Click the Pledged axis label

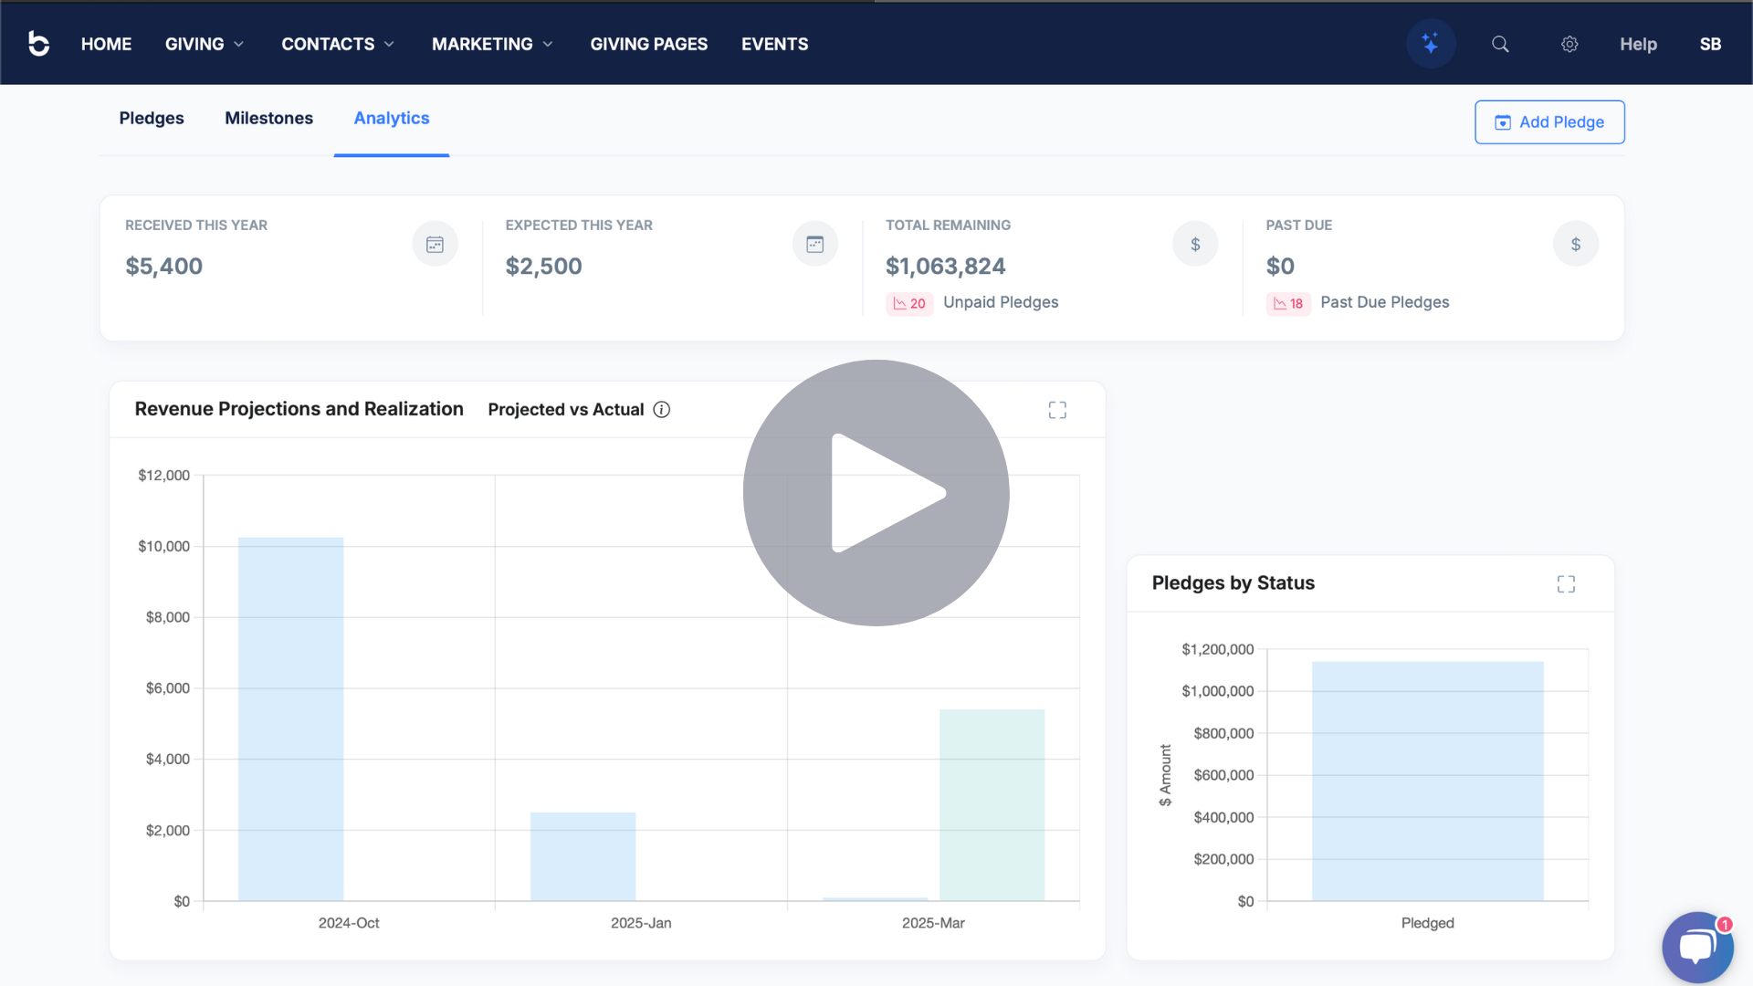point(1428,923)
